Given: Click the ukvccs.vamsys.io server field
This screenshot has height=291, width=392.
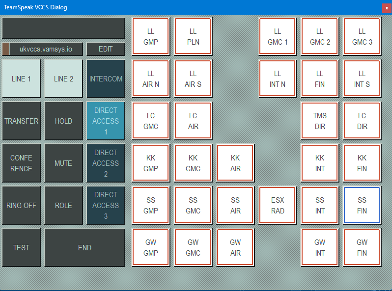Looking at the screenshot, I should click(x=46, y=49).
